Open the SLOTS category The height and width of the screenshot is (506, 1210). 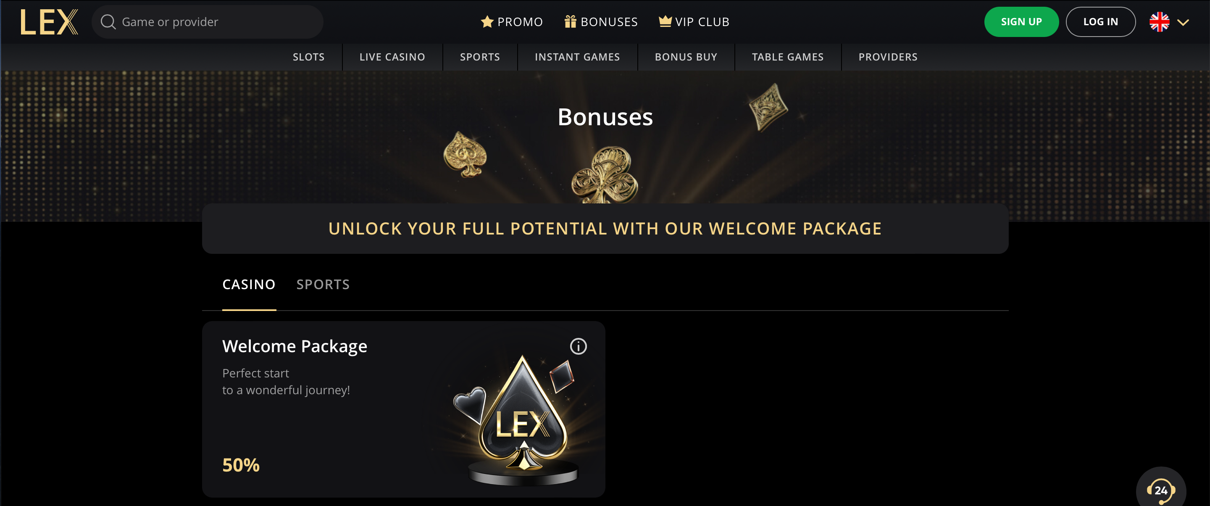pos(308,57)
